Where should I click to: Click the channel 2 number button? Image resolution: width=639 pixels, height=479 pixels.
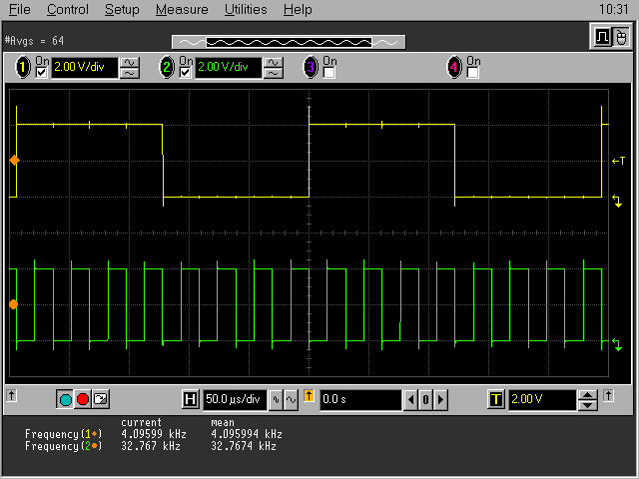click(x=168, y=68)
